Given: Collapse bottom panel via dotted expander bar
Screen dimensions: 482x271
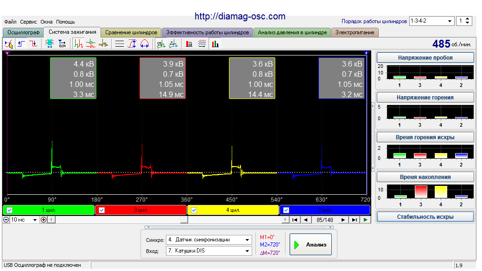Looking at the screenshot, I should tap(239, 227).
